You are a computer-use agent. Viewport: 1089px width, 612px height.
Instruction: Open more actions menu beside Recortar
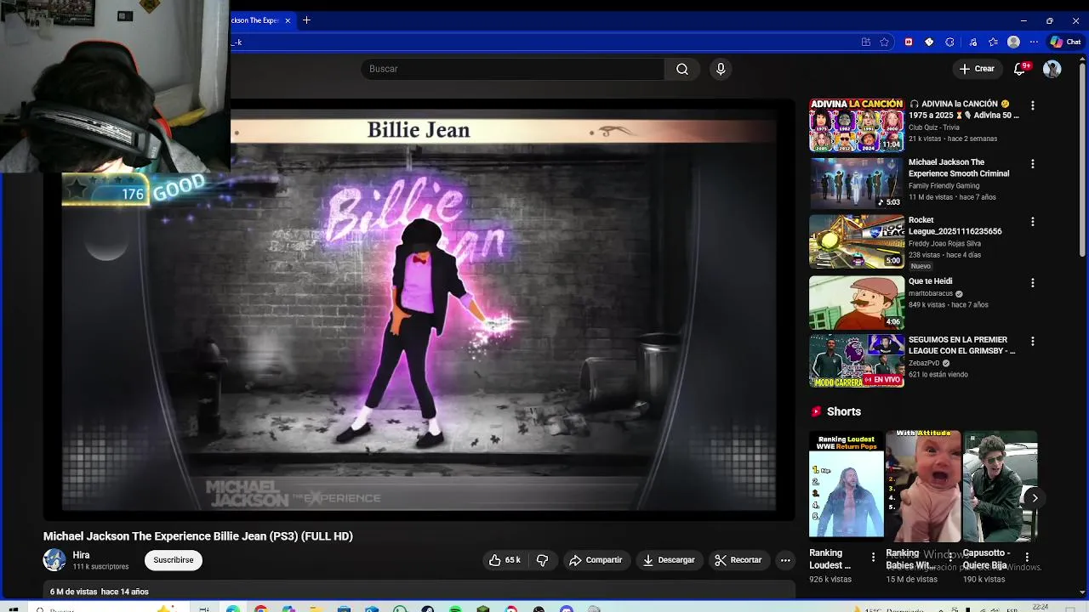point(785,560)
